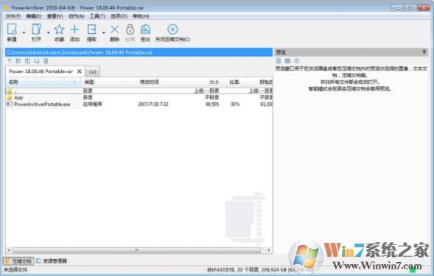
Task: Open the 工具(T) menu
Action: [x=97, y=16]
